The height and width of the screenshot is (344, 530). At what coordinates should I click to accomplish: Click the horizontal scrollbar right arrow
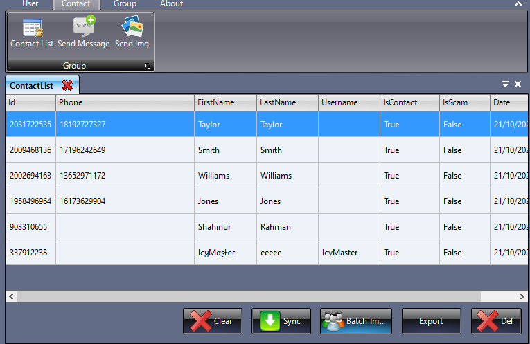(522, 296)
